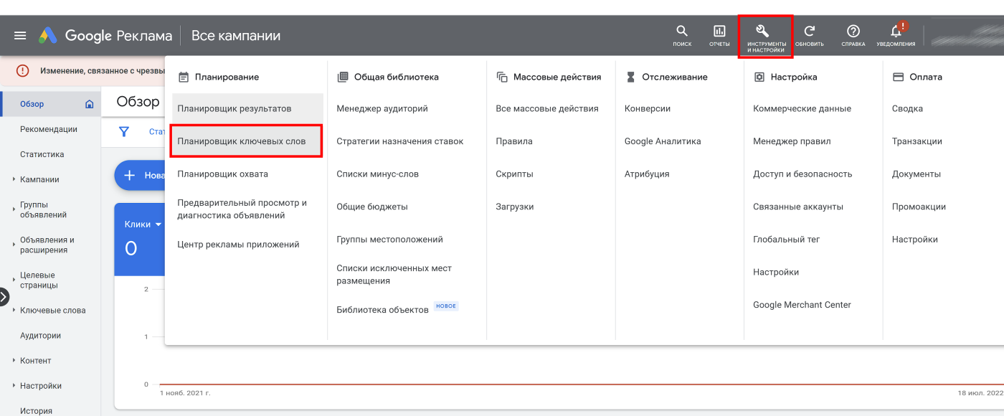Open Конверсии
1004x416 pixels.
(x=648, y=109)
